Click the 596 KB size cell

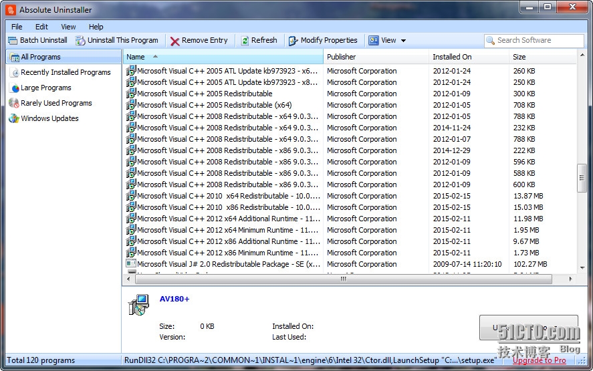[524, 162]
